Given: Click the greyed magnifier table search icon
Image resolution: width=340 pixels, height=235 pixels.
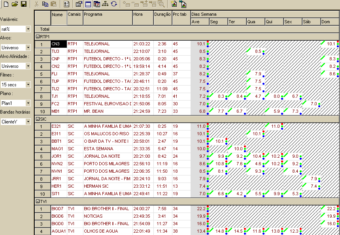Looking at the screenshot, I should click(161, 4).
